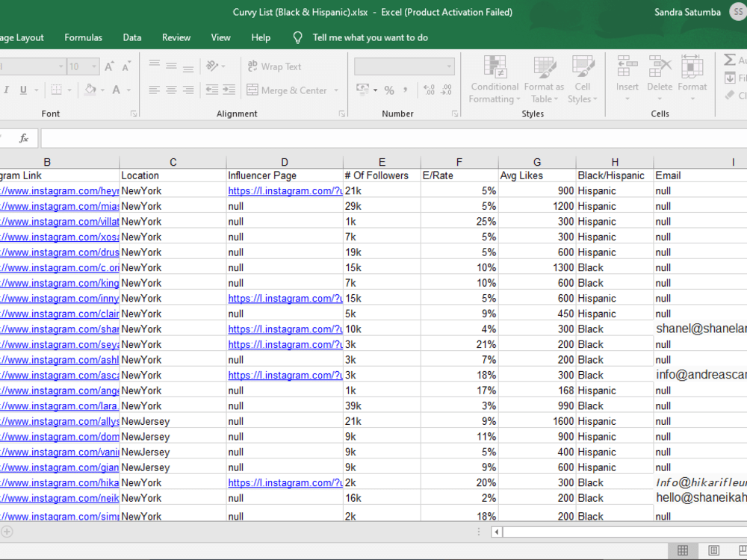Apply percent style

pos(389,90)
